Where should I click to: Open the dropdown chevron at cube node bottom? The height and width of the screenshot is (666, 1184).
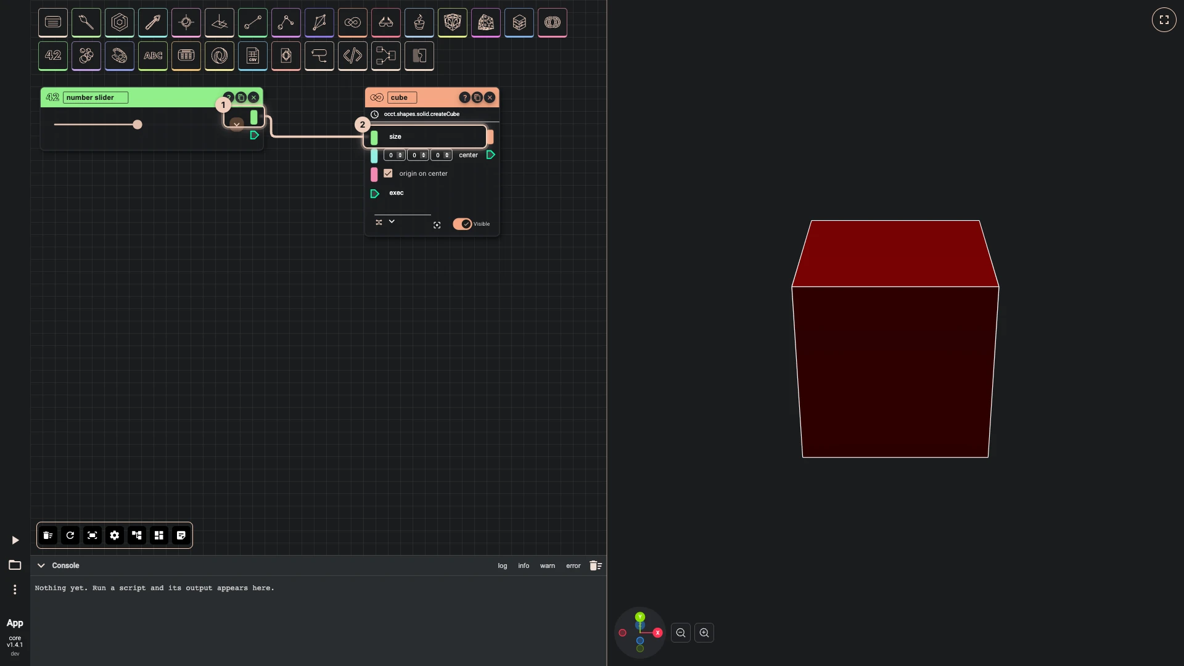pyautogui.click(x=392, y=221)
